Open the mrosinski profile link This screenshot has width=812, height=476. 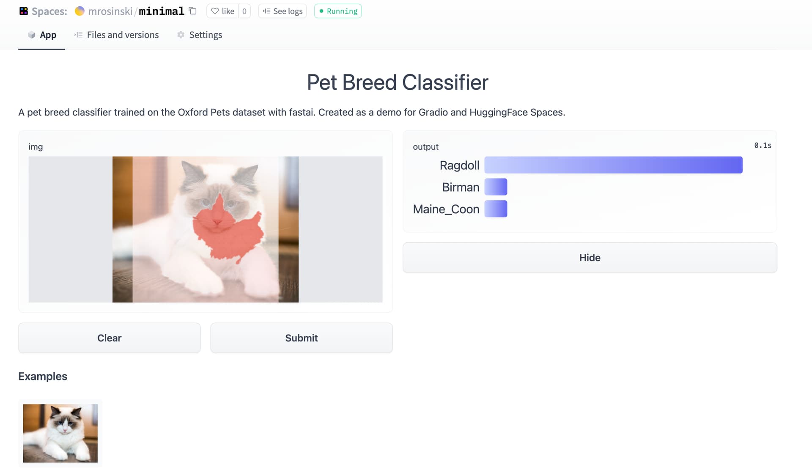(x=110, y=11)
